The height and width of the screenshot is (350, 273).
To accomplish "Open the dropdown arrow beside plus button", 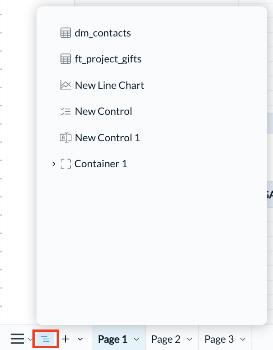I will (x=80, y=339).
